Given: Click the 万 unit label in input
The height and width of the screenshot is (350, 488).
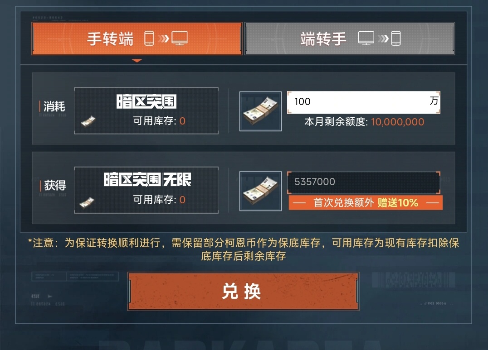Looking at the screenshot, I should point(434,101).
